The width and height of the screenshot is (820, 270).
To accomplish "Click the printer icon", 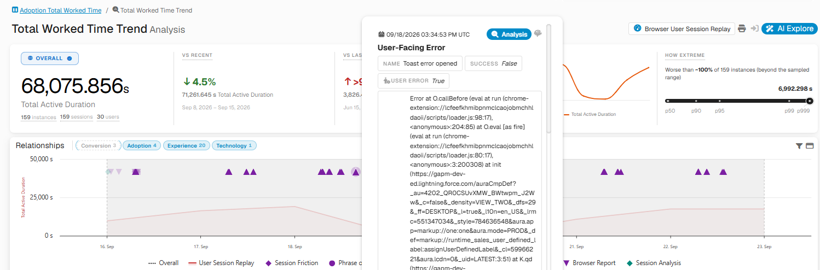I will coord(742,28).
